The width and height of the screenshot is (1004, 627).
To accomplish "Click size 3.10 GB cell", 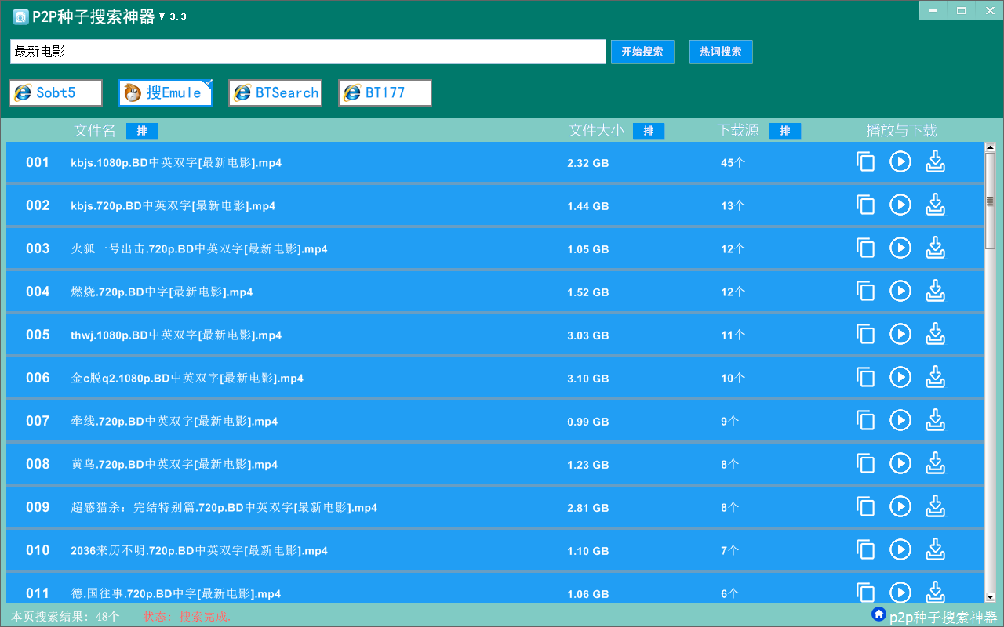I will tap(588, 378).
